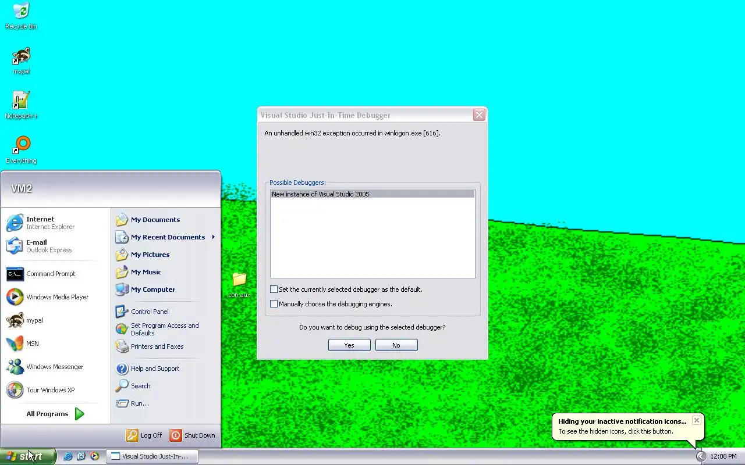Launch Command Prompt from Start menu
This screenshot has height=465, width=745.
click(56, 274)
